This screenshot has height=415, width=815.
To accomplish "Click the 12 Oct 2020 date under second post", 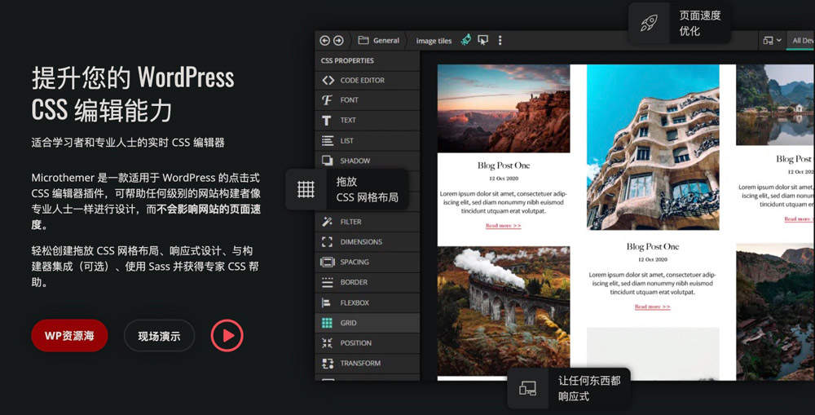I will point(652,259).
